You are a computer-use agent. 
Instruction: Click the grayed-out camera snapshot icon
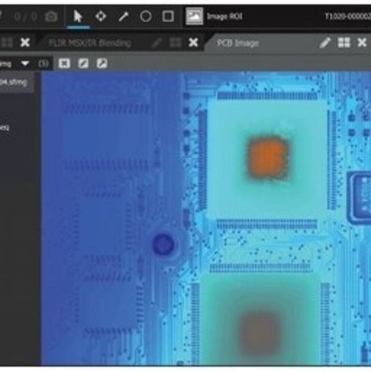click(x=51, y=17)
